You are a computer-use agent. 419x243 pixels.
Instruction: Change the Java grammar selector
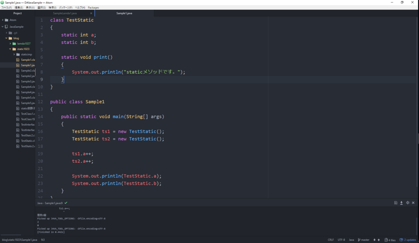[x=351, y=240]
